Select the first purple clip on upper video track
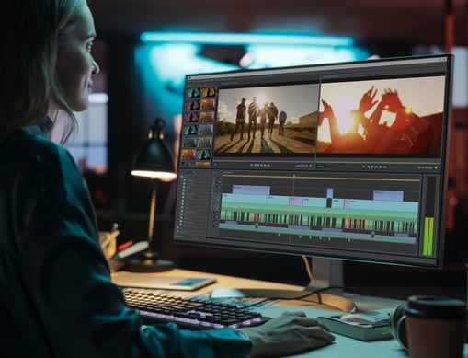 click(251, 190)
